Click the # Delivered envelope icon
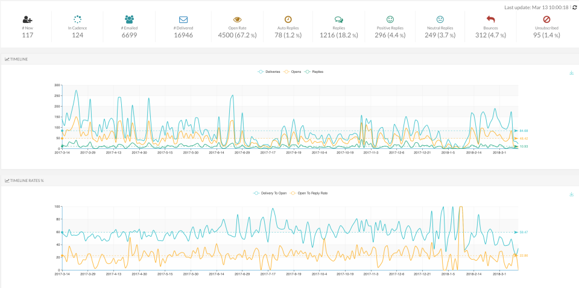 [183, 19]
